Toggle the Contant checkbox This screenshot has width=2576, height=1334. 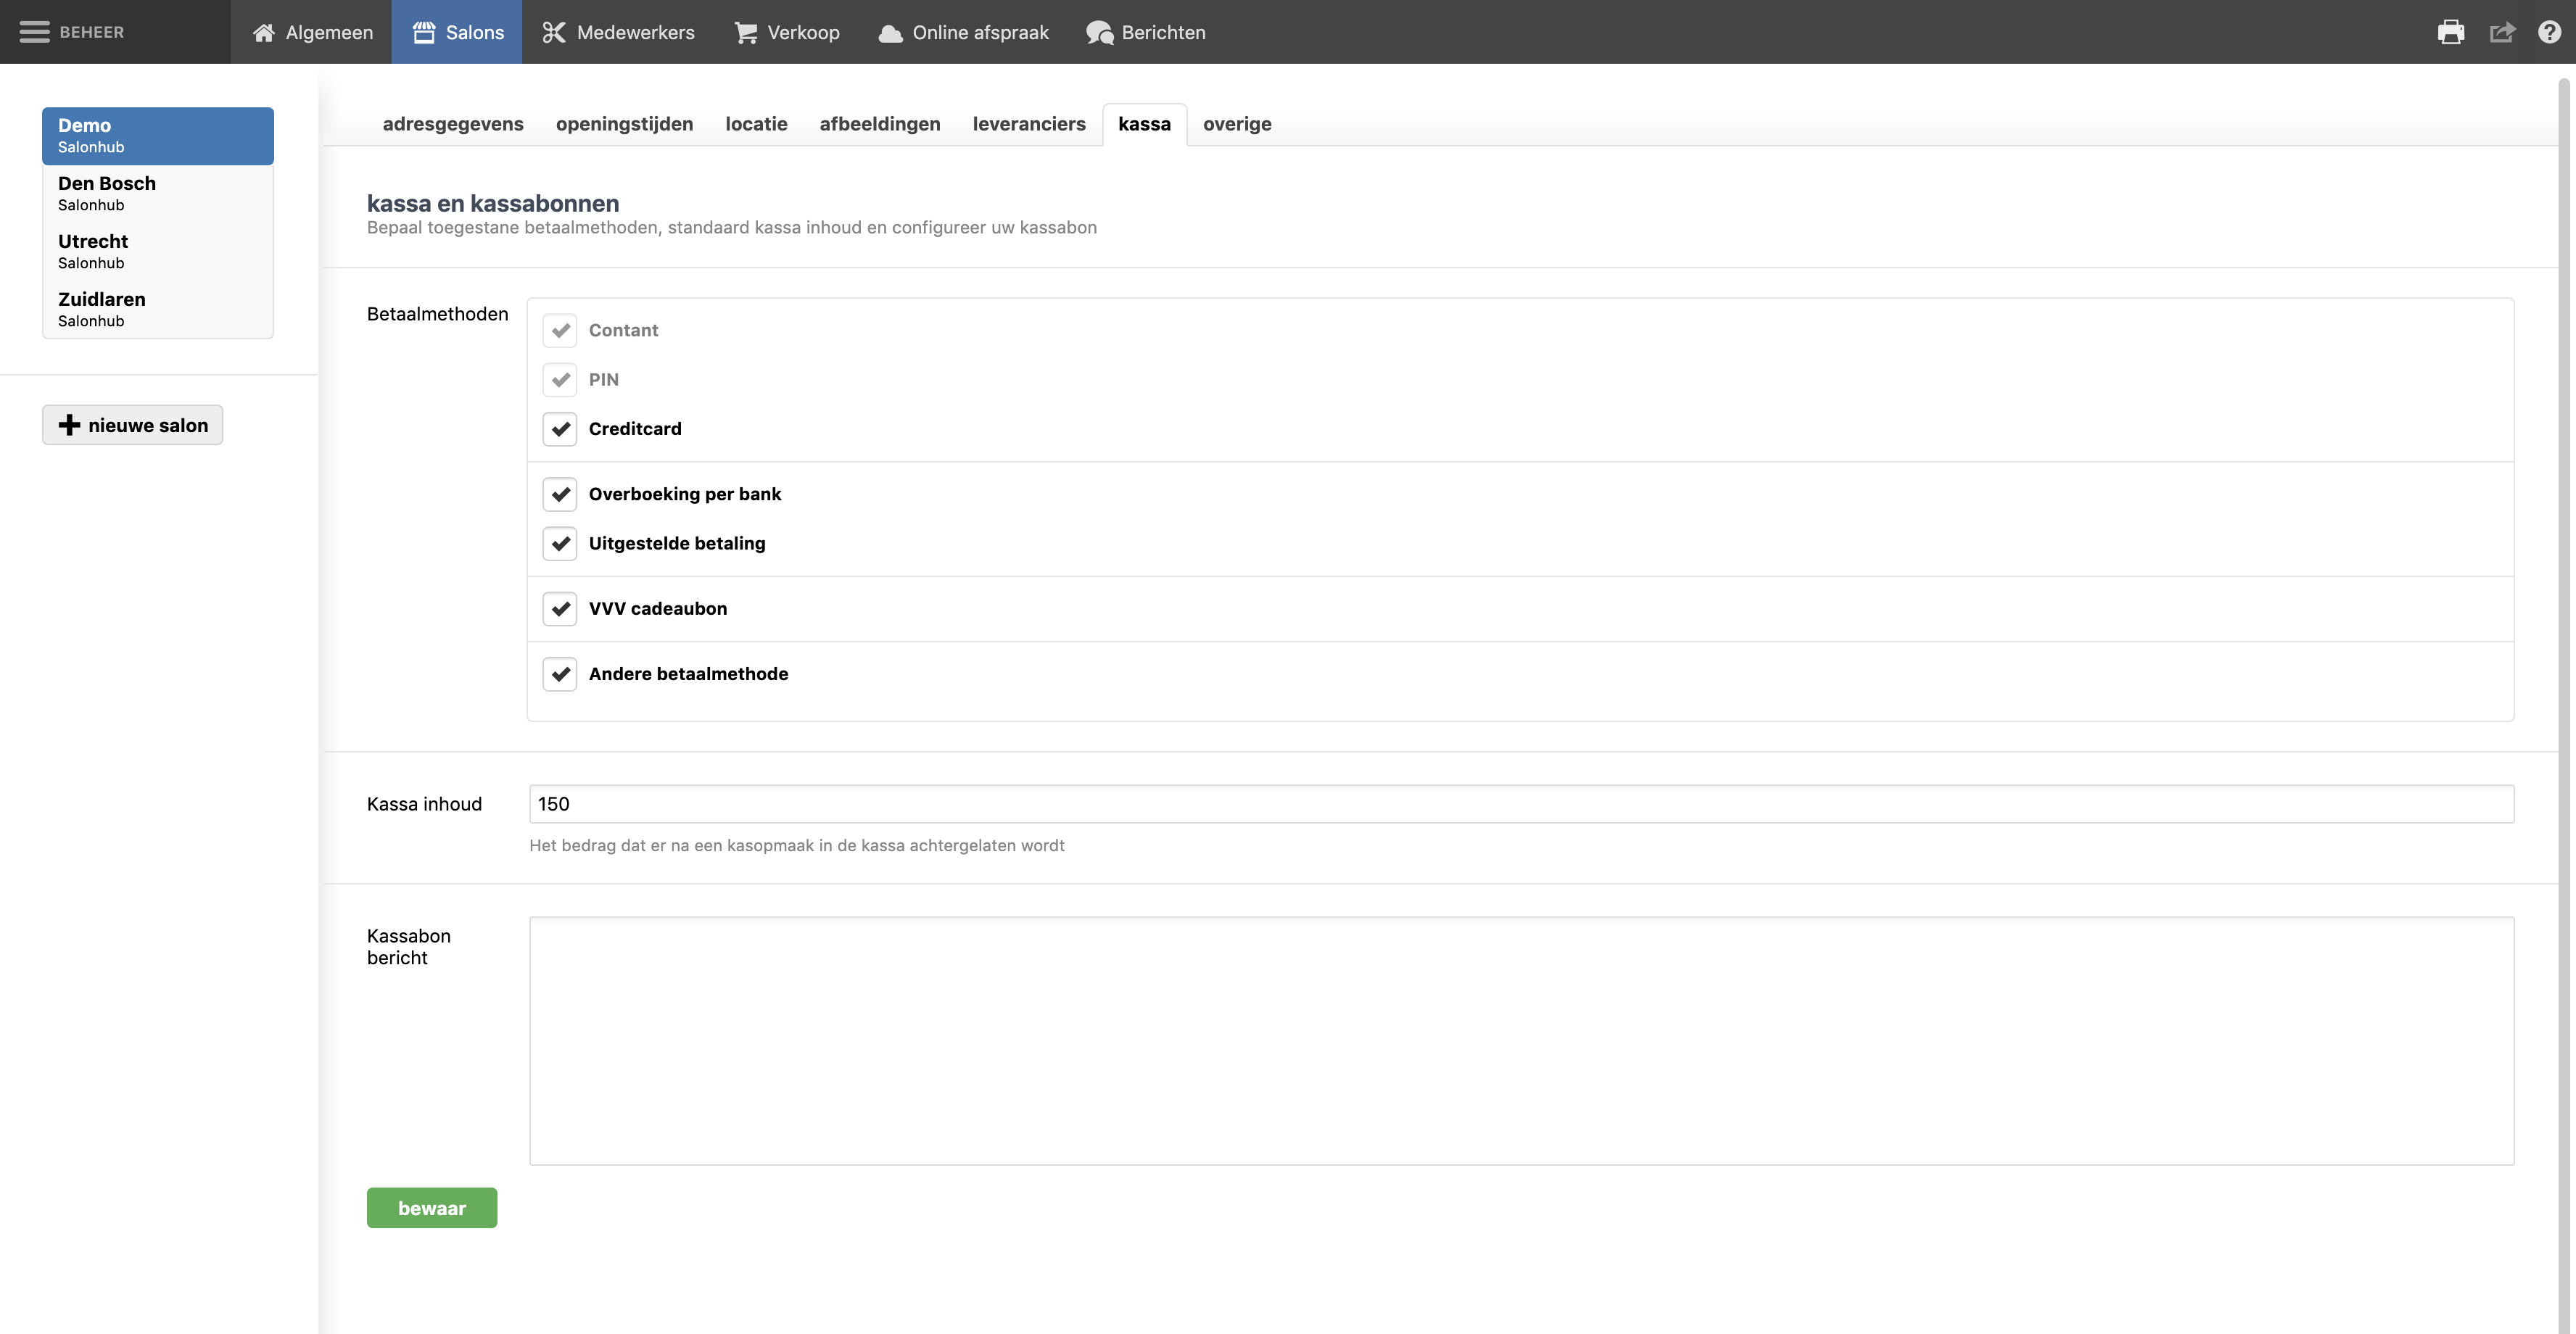(560, 330)
